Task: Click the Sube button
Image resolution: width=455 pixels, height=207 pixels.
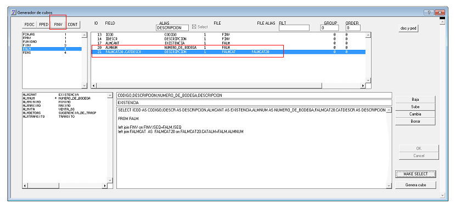Action: click(x=415, y=107)
